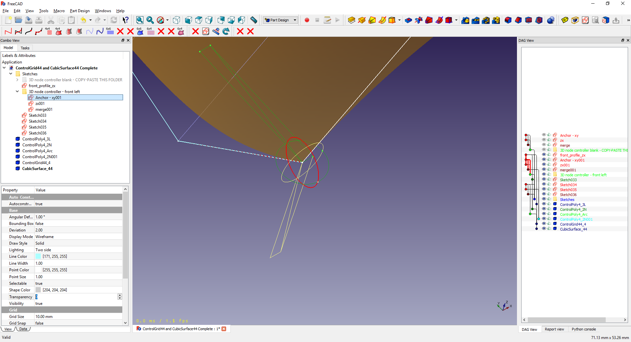631x342 pixels.
Task: Click the Boolean operation sphere icon
Action: point(551,20)
